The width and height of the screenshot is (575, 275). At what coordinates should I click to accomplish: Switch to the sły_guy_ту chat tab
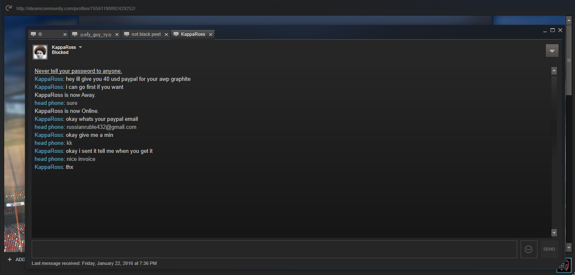[x=95, y=35]
